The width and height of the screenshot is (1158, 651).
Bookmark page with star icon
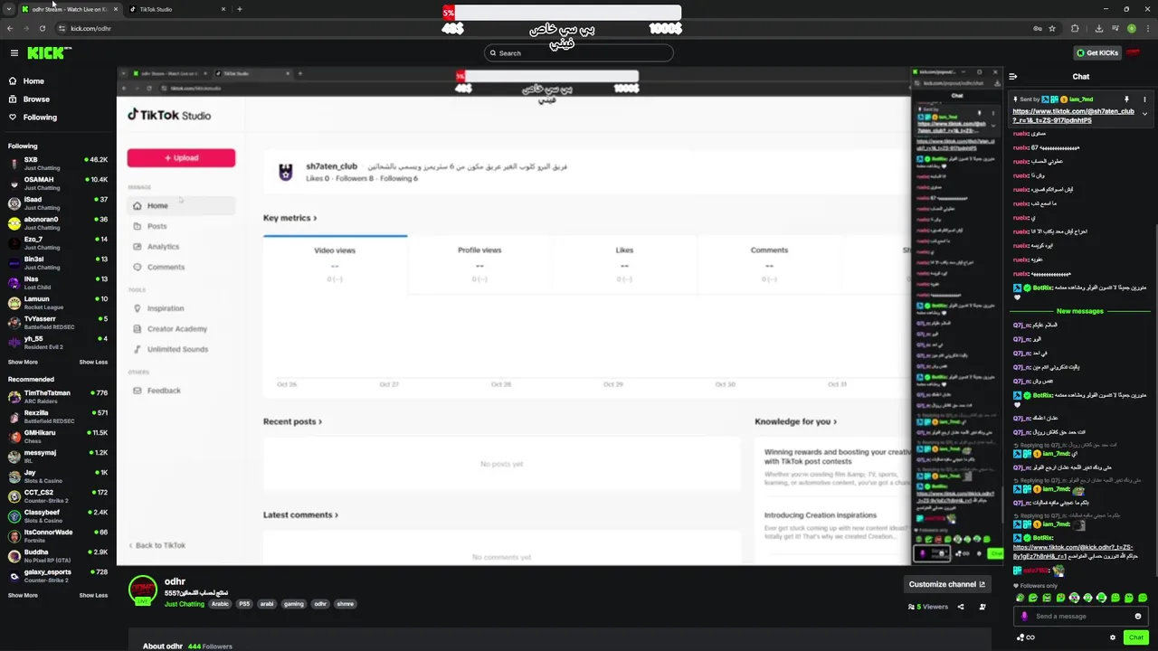click(x=1052, y=28)
